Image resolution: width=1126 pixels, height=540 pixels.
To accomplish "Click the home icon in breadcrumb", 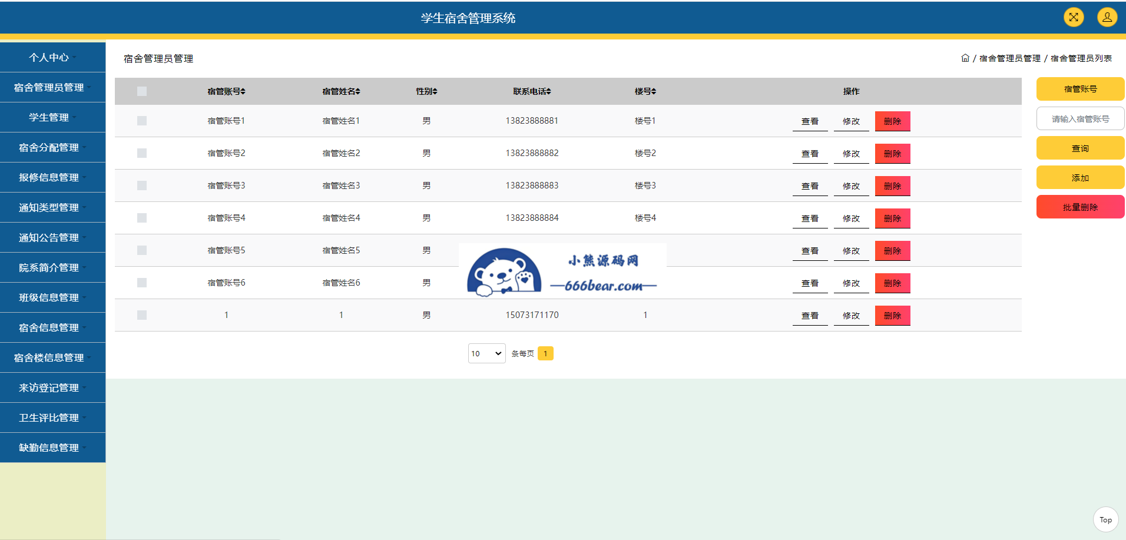I will (x=965, y=58).
